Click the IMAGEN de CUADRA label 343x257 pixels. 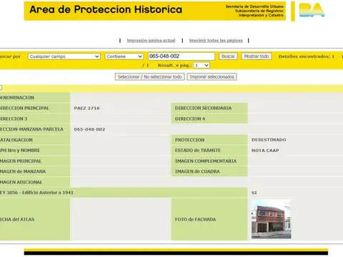pos(197,171)
